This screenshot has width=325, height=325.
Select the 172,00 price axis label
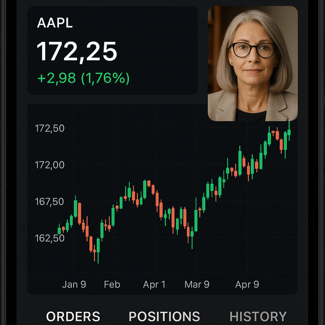(x=50, y=165)
